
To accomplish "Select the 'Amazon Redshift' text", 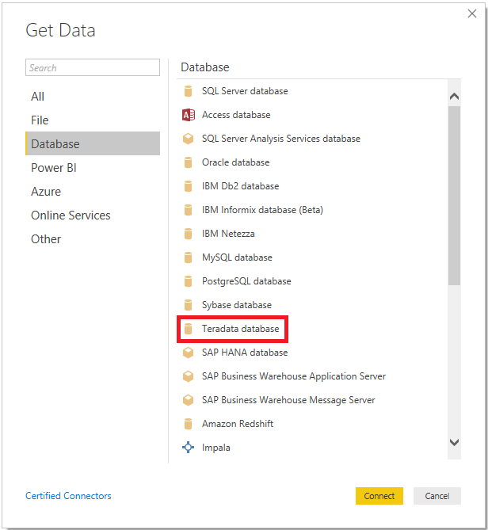I will tap(238, 424).
